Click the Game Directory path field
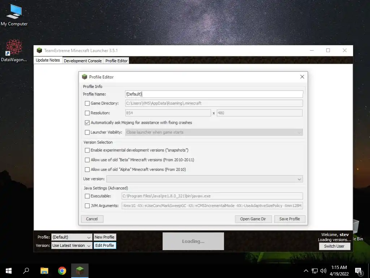This screenshot has width=370, height=278. coord(214,103)
